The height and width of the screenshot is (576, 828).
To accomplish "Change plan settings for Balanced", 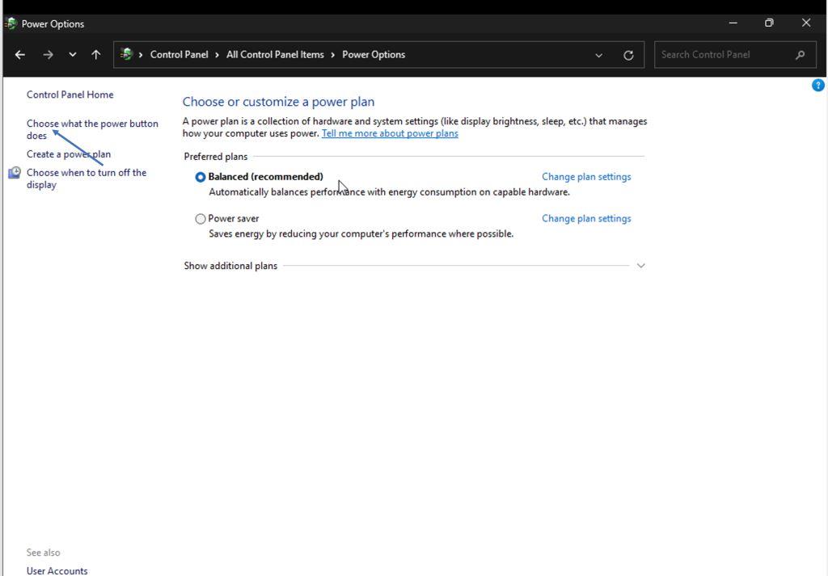I will click(586, 177).
